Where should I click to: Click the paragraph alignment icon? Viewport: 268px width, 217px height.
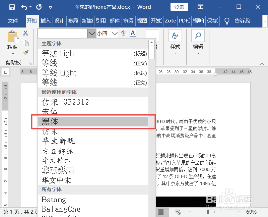point(152,36)
